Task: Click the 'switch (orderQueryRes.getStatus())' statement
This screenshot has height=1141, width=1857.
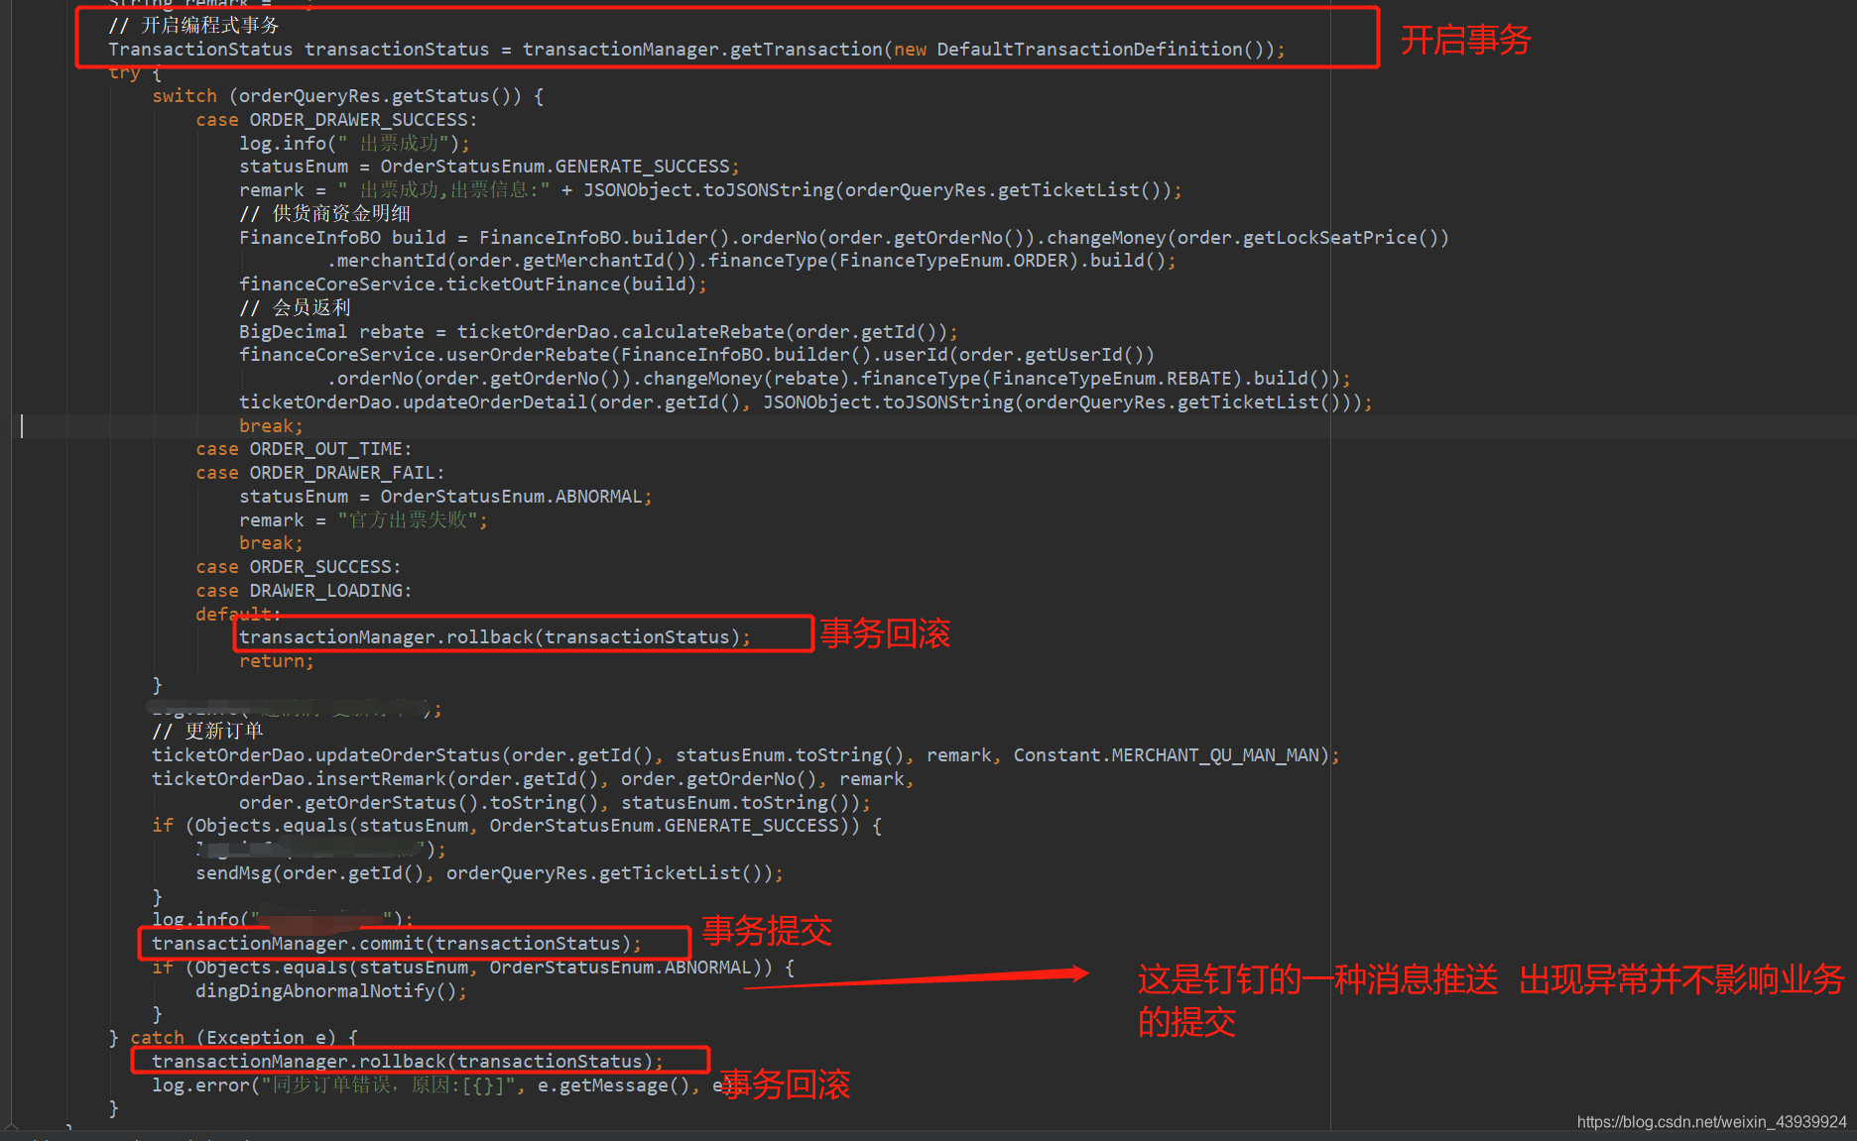Action: [347, 96]
